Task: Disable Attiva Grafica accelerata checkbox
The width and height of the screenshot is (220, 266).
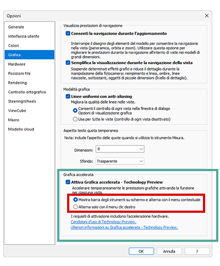Action: (x=68, y=182)
